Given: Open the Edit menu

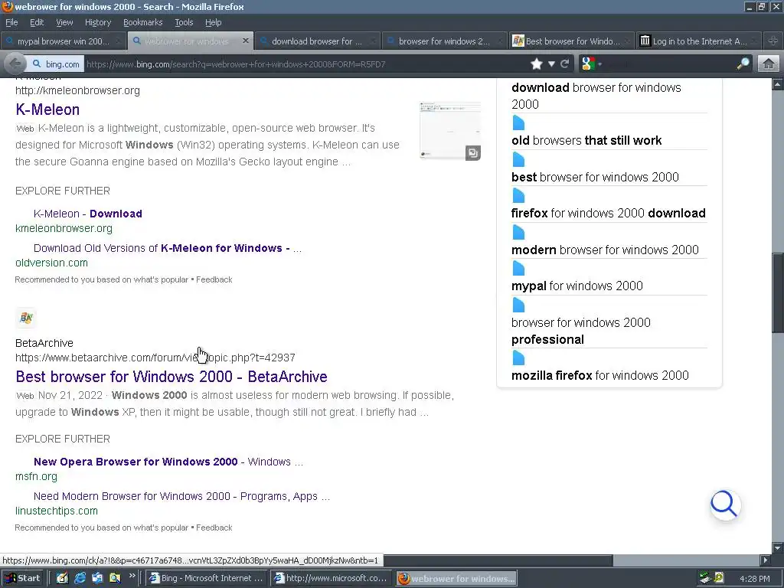Looking at the screenshot, I should 37,22.
